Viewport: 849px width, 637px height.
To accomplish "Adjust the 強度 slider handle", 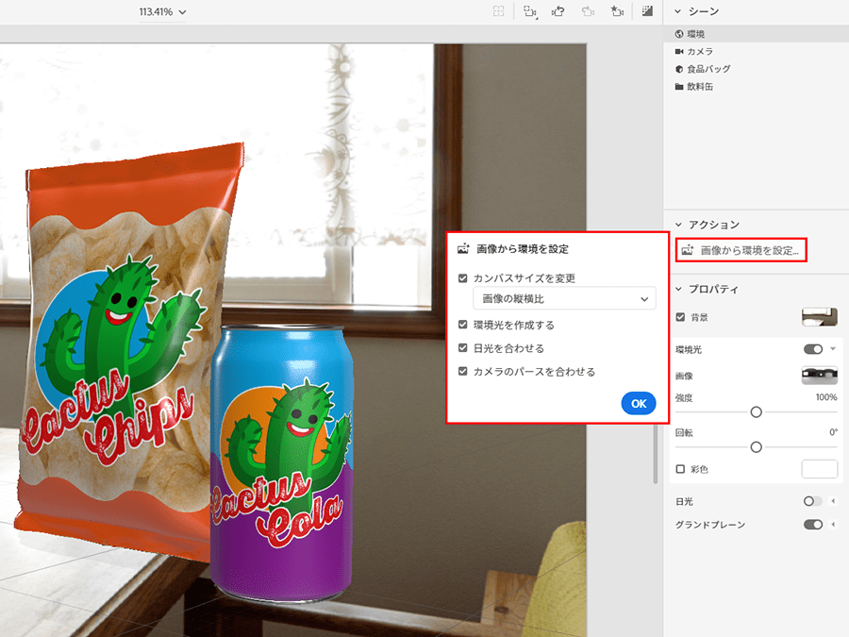I will pyautogui.click(x=757, y=412).
